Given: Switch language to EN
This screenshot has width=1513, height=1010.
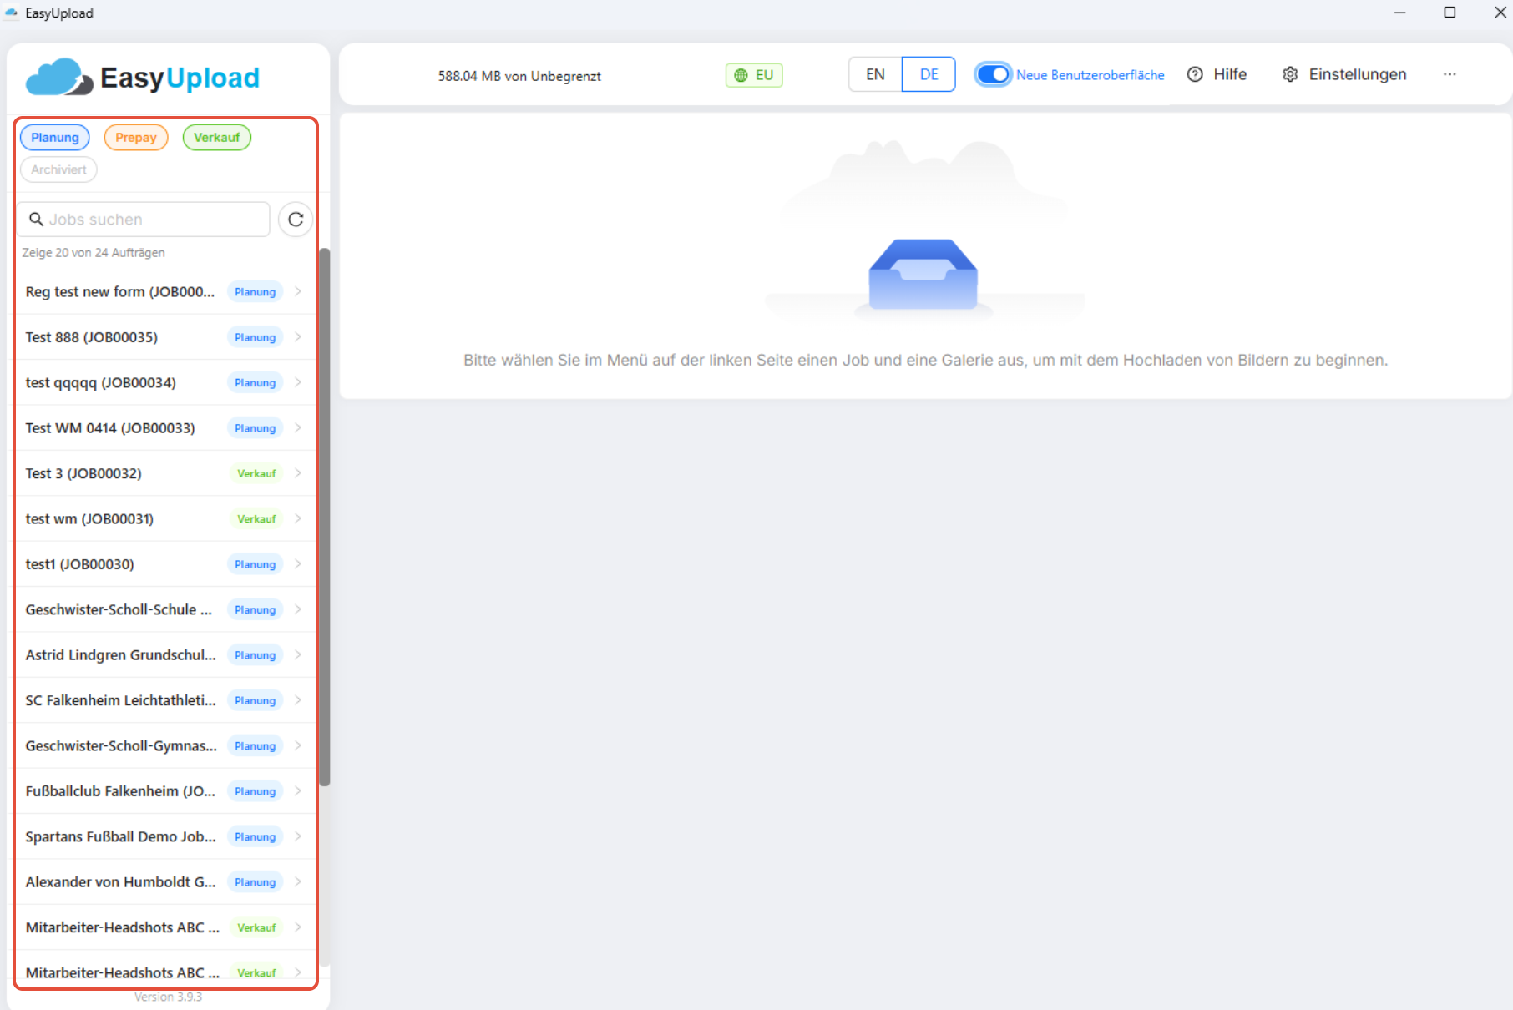Looking at the screenshot, I should [x=875, y=74].
